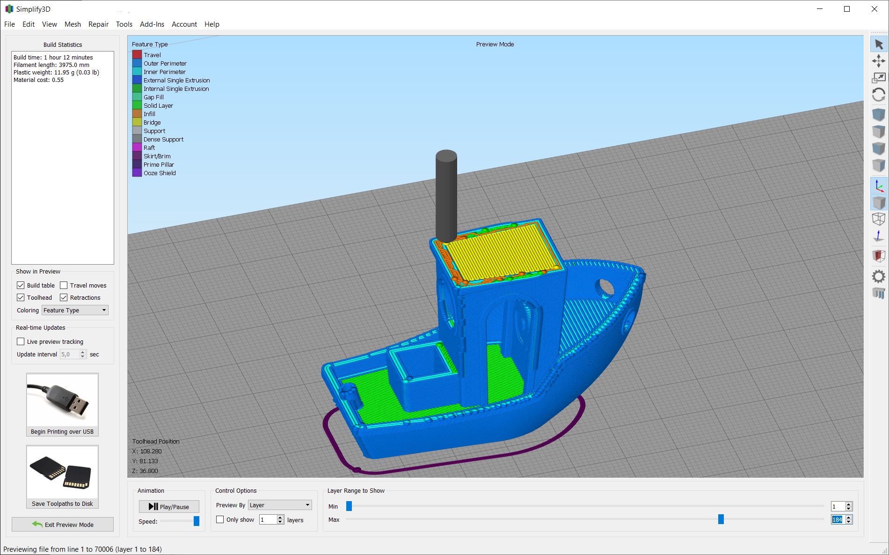Decrease the Min layer stepper
Viewport: 889px width, 555px height.
(849, 509)
